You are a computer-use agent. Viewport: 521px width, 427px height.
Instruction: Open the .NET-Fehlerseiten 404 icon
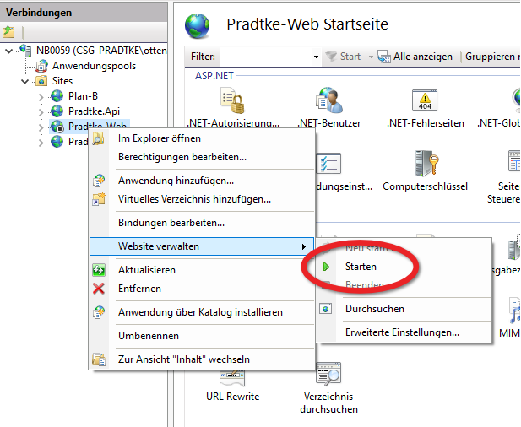(x=425, y=101)
